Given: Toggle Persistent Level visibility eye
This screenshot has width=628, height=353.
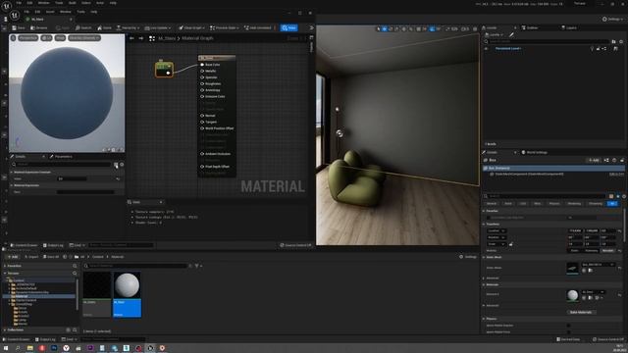Looking at the screenshot, I should click(x=487, y=49).
